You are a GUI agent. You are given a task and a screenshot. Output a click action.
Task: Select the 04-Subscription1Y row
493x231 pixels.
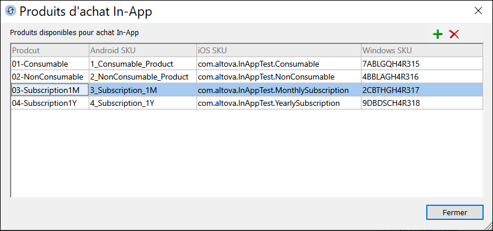[247, 104]
